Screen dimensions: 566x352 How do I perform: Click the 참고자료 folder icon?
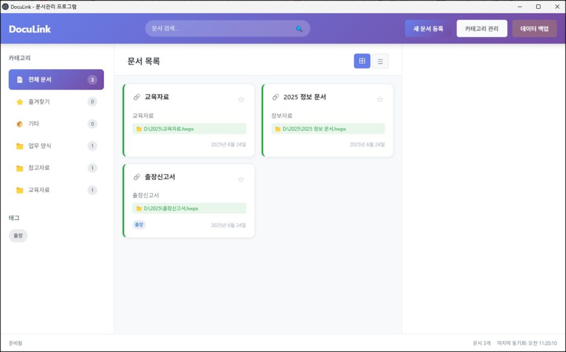(x=20, y=168)
